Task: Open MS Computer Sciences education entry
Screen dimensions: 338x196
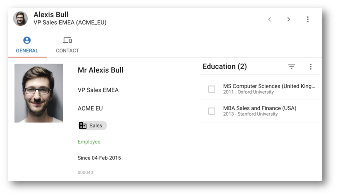Action: tap(260, 89)
